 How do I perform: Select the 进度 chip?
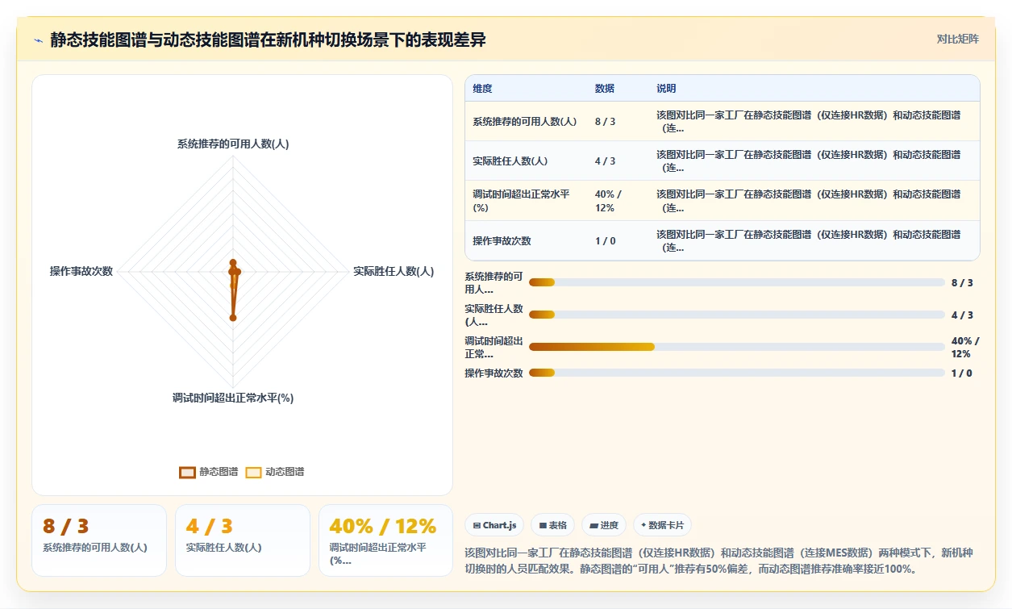pos(604,525)
